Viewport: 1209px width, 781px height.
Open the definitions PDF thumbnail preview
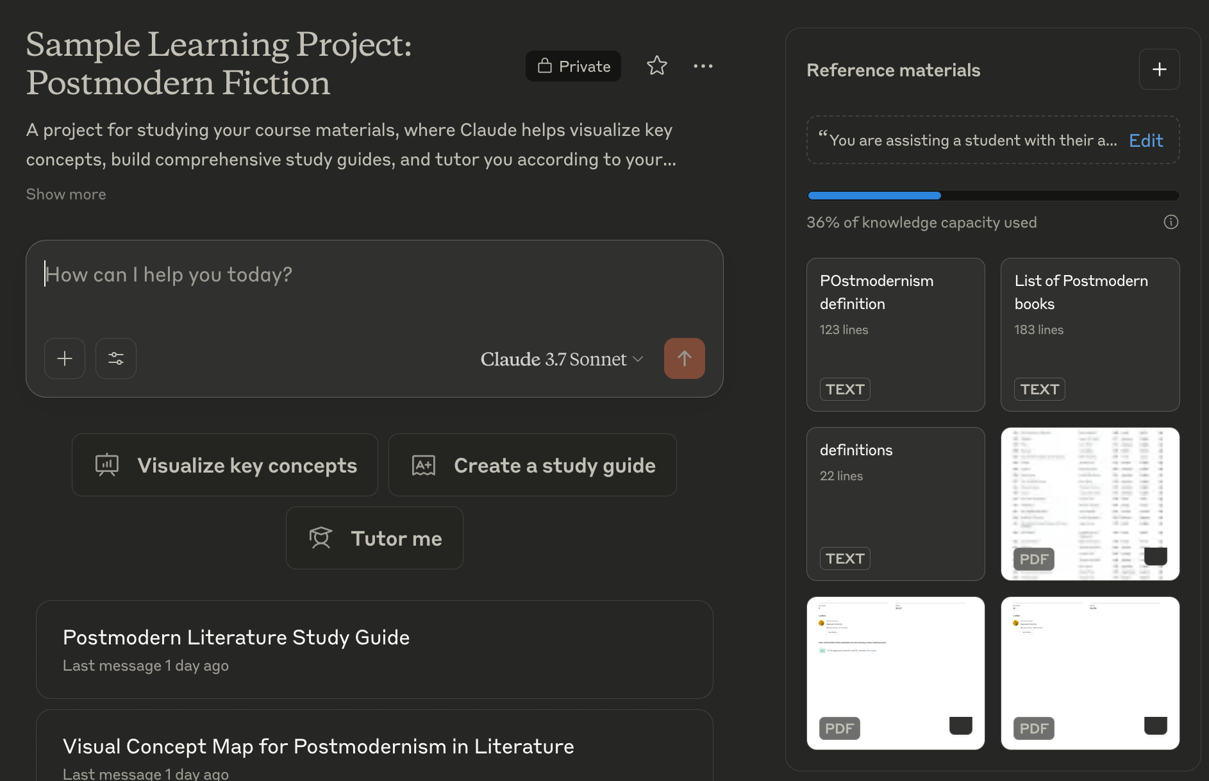[x=1090, y=503]
